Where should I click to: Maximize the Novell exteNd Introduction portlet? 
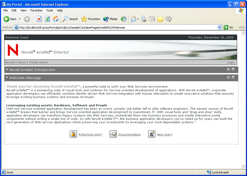click(233, 69)
